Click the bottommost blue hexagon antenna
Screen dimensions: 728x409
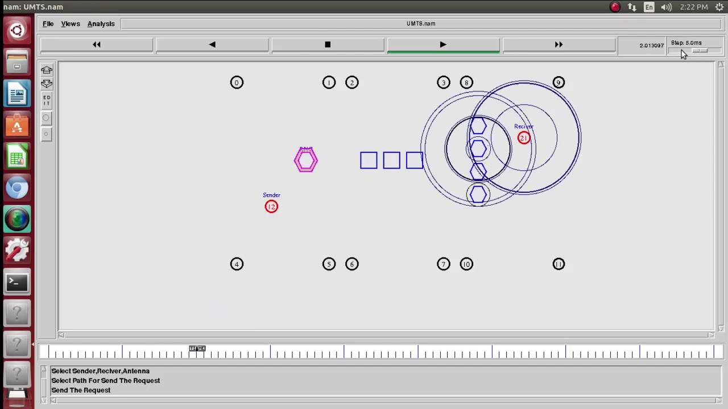click(478, 195)
